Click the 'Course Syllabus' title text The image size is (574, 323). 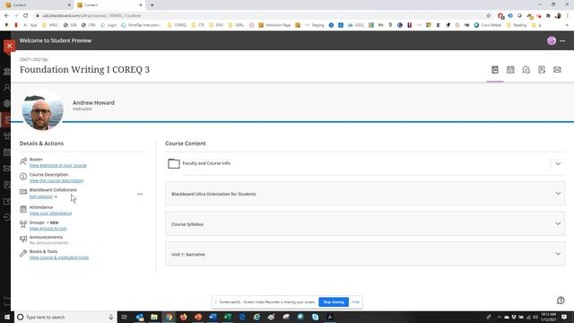[187, 224]
